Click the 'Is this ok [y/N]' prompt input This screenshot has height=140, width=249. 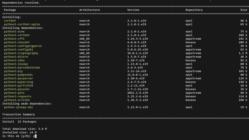coord(34,136)
